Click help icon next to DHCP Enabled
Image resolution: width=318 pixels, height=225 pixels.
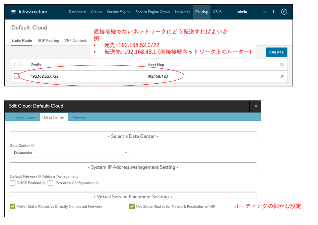pos(44,183)
